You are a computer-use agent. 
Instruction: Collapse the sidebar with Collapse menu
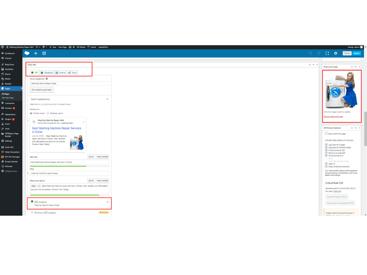(11, 171)
